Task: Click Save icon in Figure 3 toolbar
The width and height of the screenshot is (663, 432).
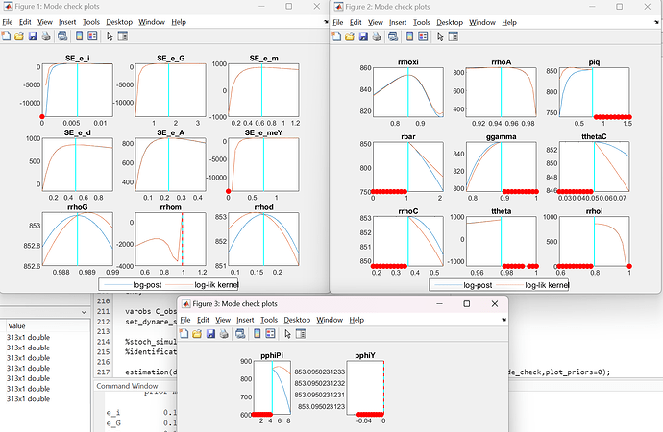Action: coord(210,334)
